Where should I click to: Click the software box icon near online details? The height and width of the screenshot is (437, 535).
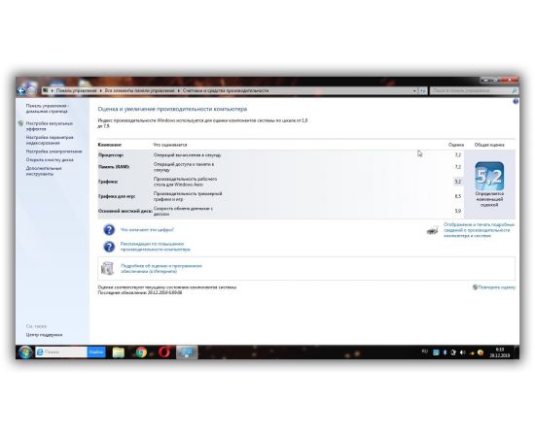107,268
